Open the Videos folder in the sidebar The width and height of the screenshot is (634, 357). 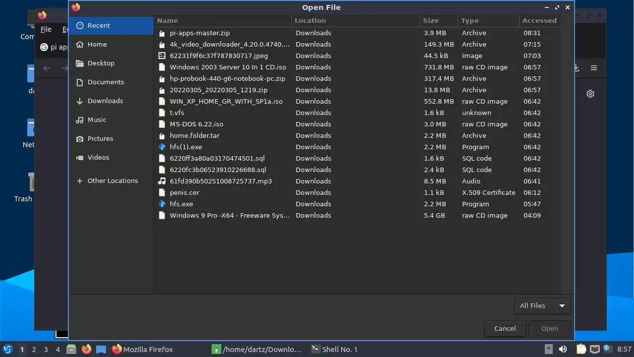click(x=111, y=157)
